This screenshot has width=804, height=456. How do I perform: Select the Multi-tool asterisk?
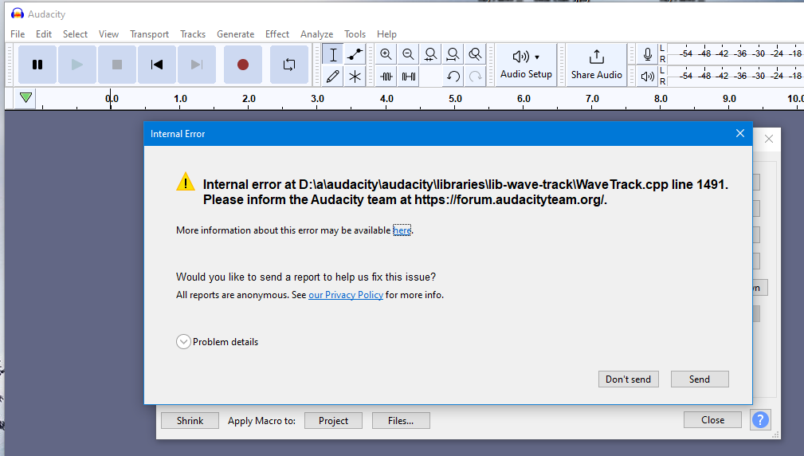coord(355,77)
